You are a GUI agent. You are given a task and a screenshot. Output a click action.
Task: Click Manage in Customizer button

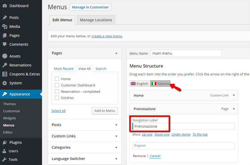coord(90,7)
